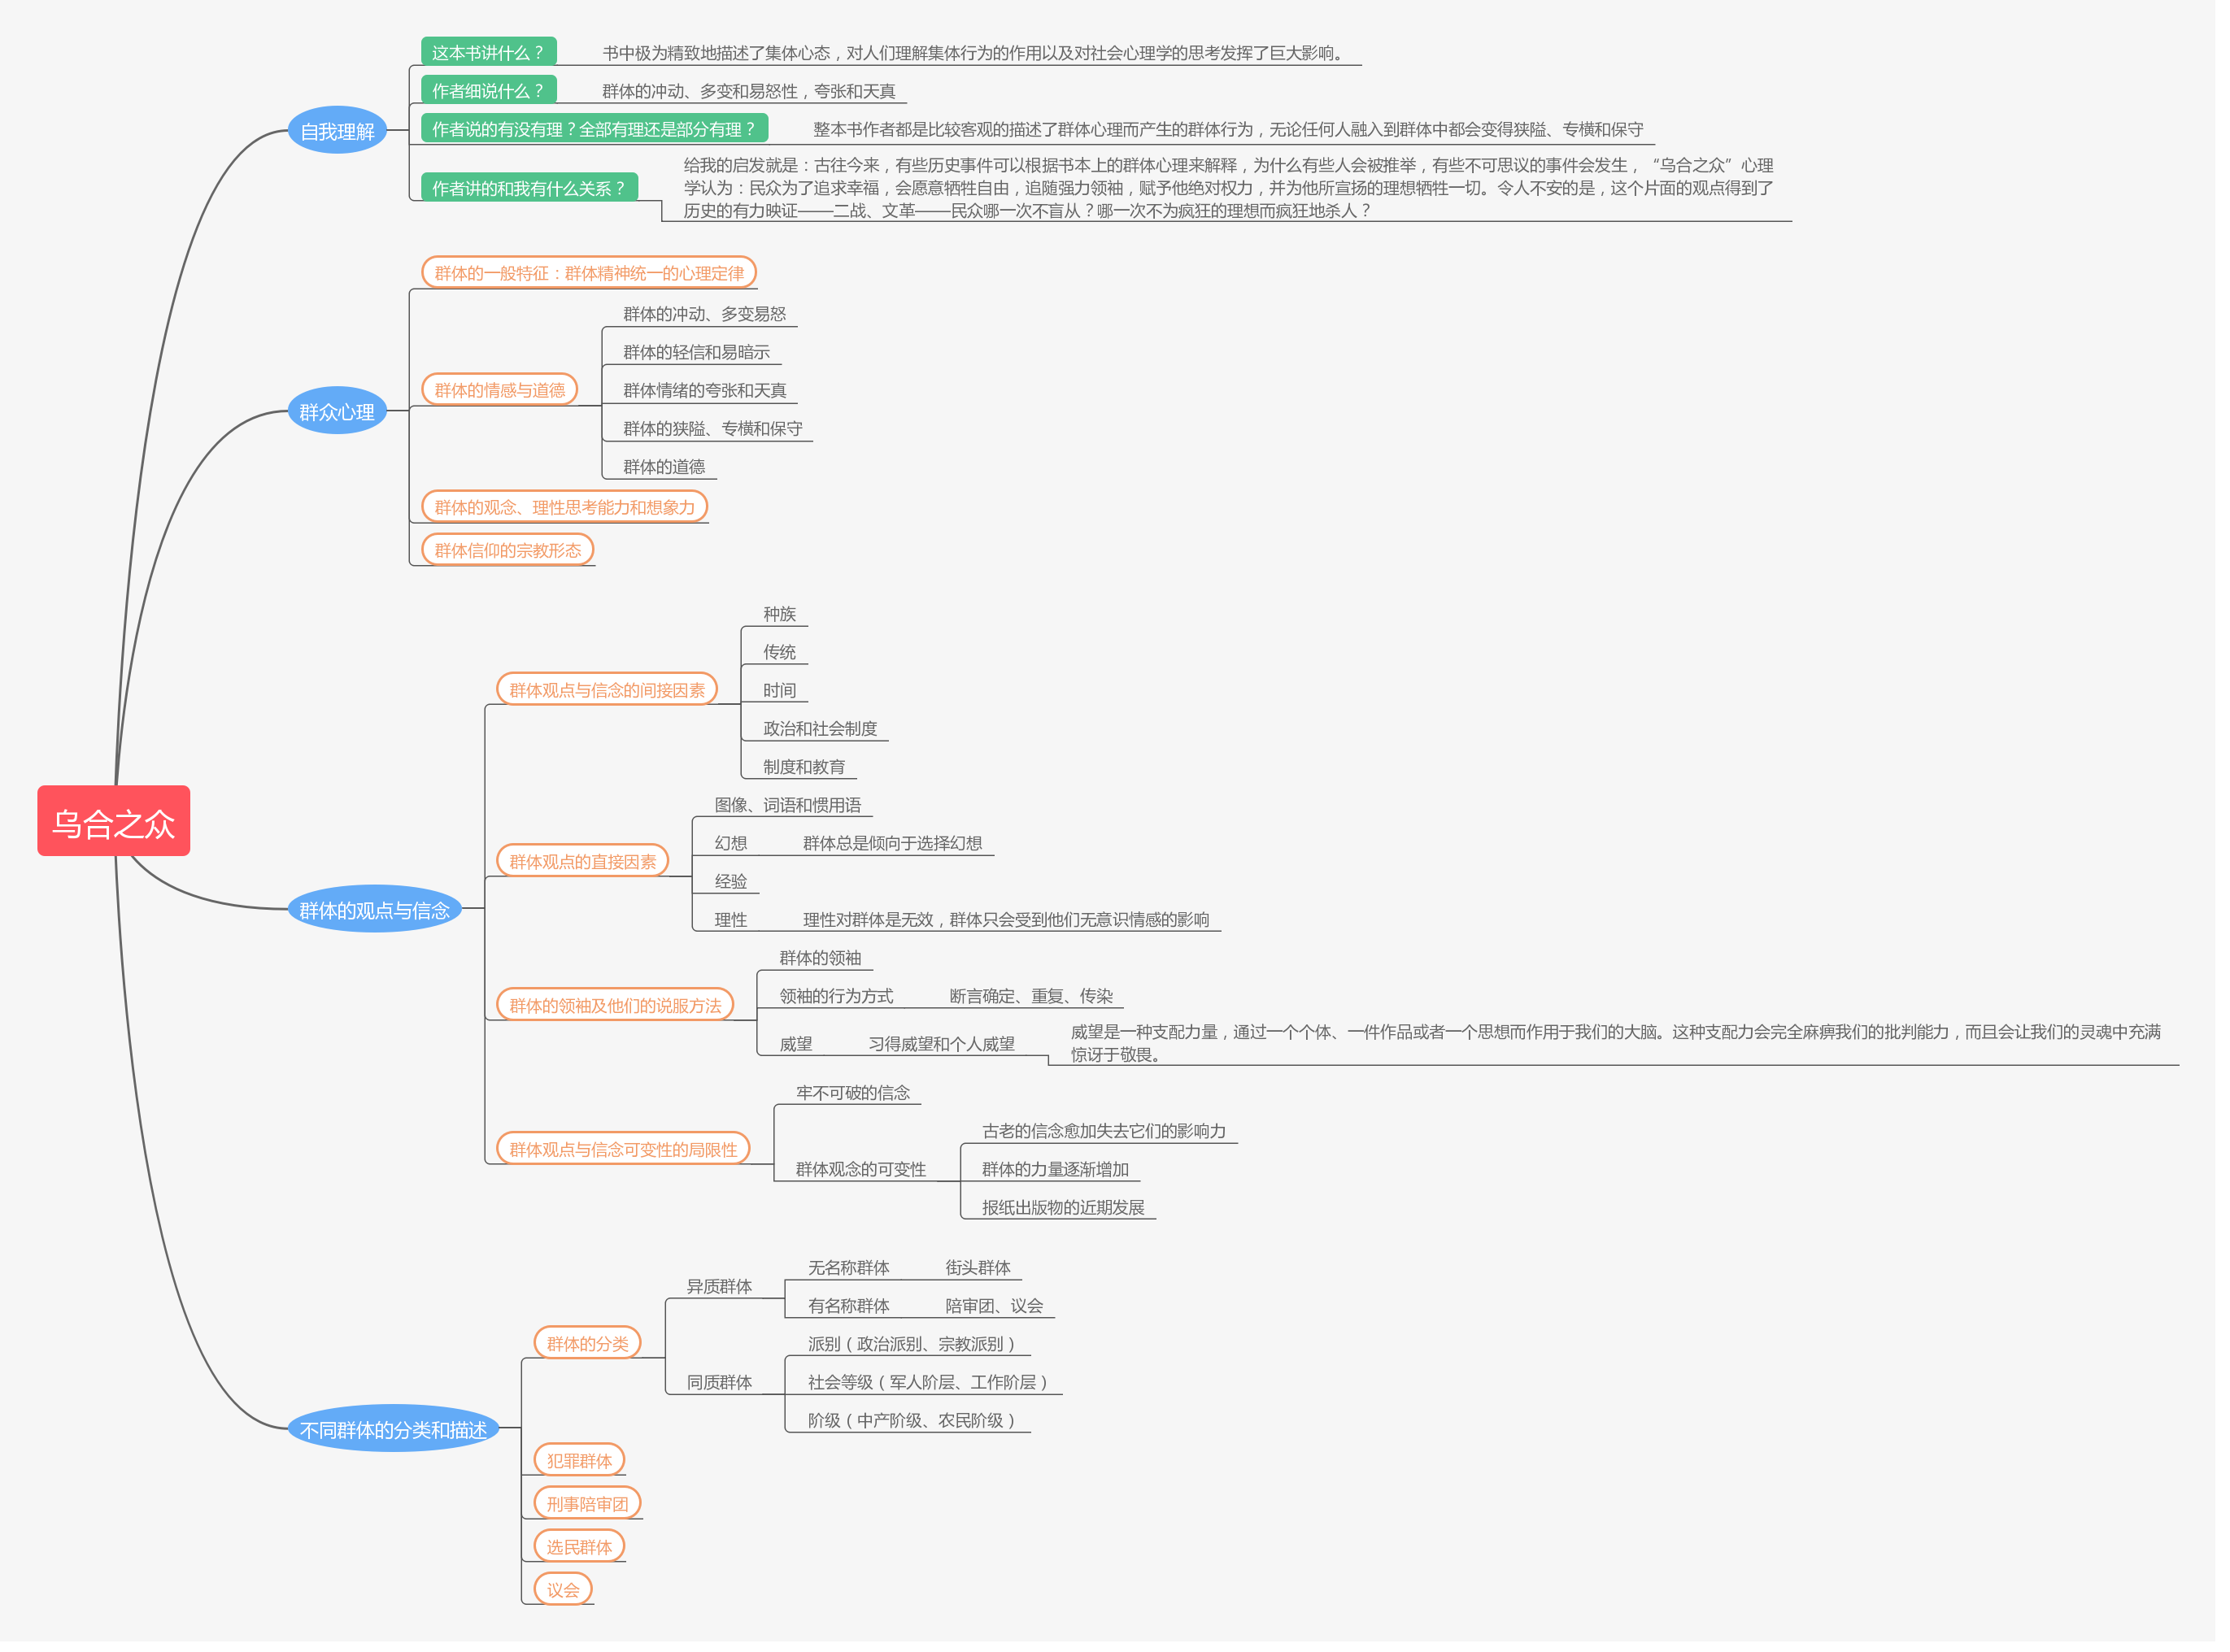Select 群体观点与信念的间接因素 node
This screenshot has height=1652, width=2230.
[x=606, y=689]
